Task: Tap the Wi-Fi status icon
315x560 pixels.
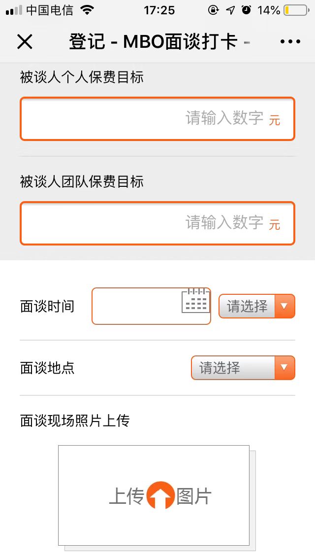Action: click(87, 10)
